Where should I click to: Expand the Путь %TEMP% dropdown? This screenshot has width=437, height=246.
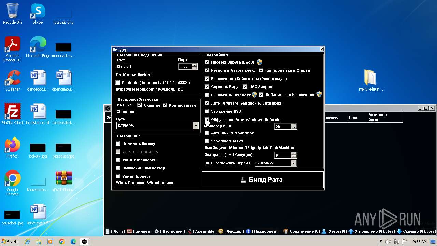196,126
